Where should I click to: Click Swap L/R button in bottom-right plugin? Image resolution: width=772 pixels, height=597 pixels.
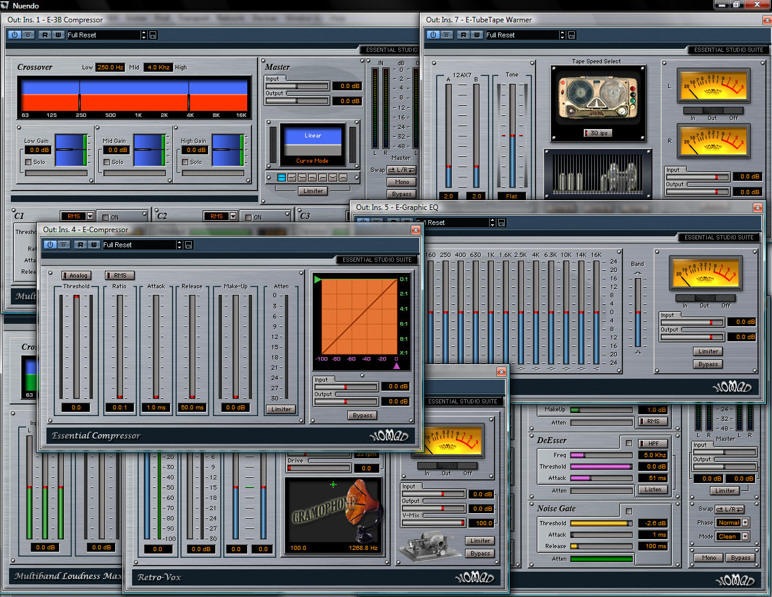(730, 509)
